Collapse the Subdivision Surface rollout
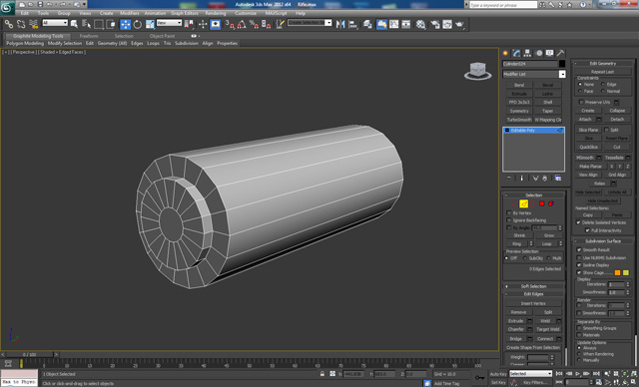 click(603, 241)
